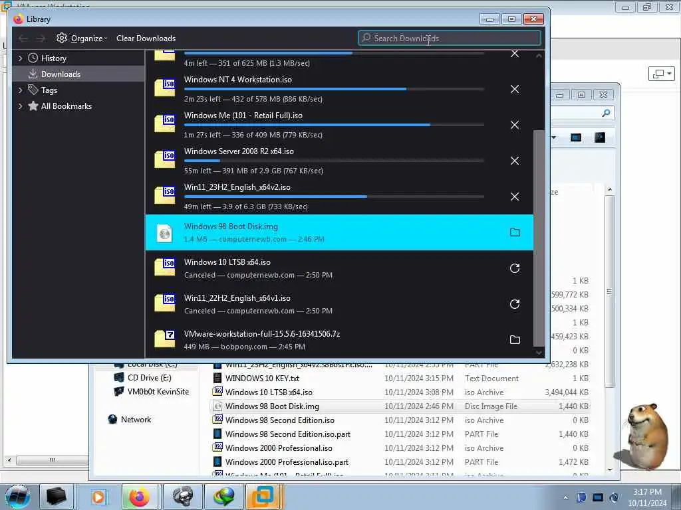Click Clear Downloads button
The image size is (681, 510).
pos(146,39)
